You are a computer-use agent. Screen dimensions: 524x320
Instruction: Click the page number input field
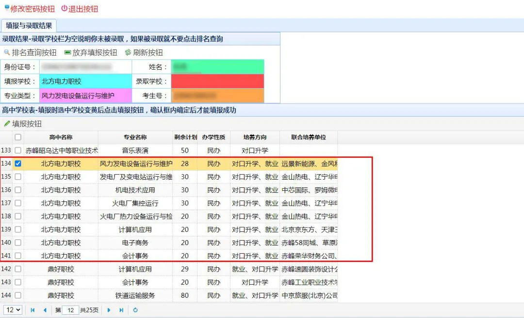[70, 310]
